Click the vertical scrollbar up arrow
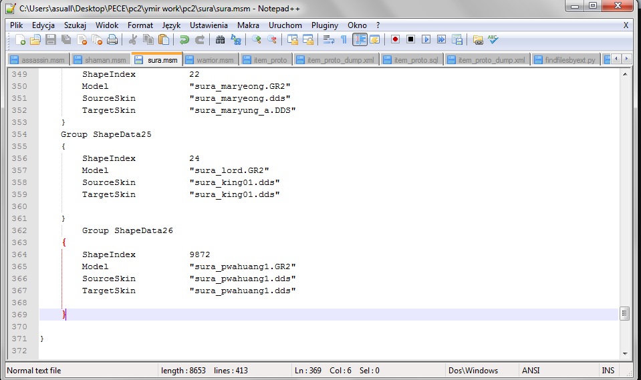The height and width of the screenshot is (380, 641). pyautogui.click(x=625, y=74)
